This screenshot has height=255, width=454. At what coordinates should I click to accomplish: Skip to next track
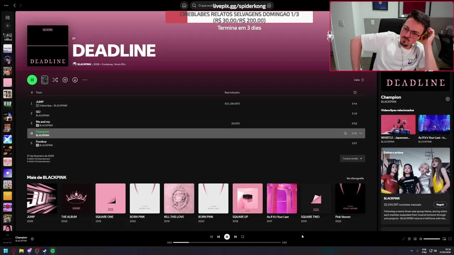point(235,237)
